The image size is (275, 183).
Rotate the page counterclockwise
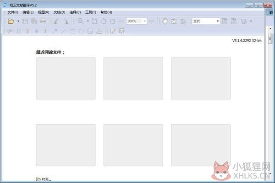(x=56, y=21)
